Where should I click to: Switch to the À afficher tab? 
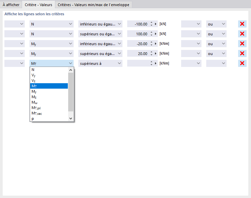pos(11,5)
